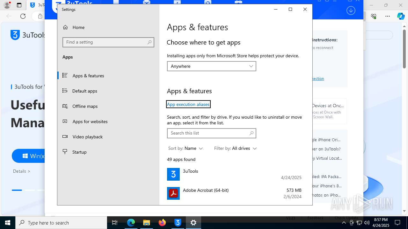Open Apps for websites page
Screen dimensions: 408x229
pos(108,121)
